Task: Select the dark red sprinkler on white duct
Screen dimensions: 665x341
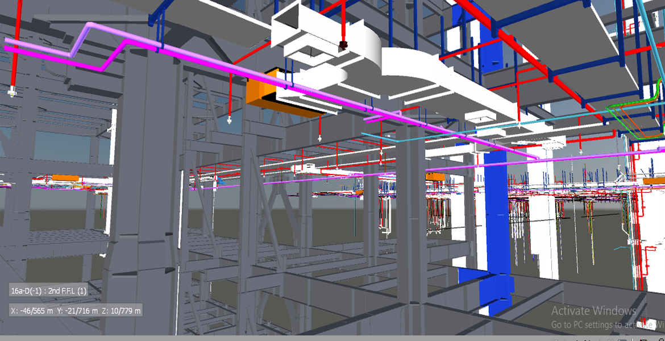Action: [343, 45]
